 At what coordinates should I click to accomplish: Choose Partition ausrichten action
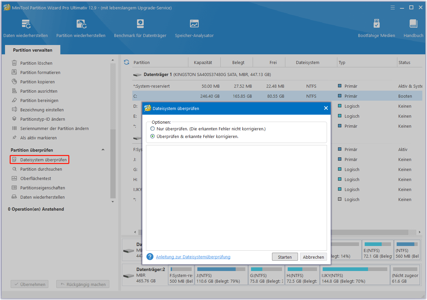(39, 91)
